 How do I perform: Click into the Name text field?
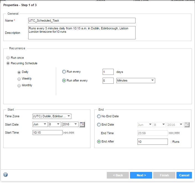point(82,21)
